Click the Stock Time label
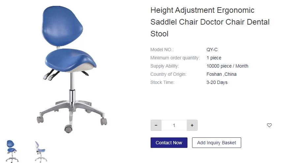 [x=162, y=83]
